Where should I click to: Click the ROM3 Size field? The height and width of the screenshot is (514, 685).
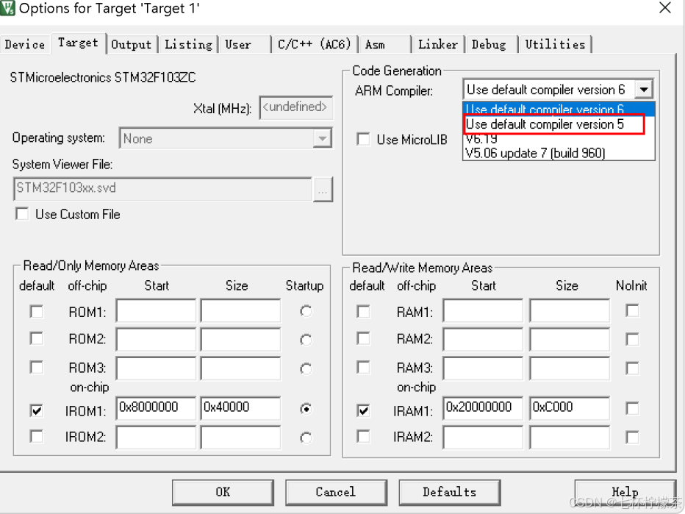(x=240, y=368)
